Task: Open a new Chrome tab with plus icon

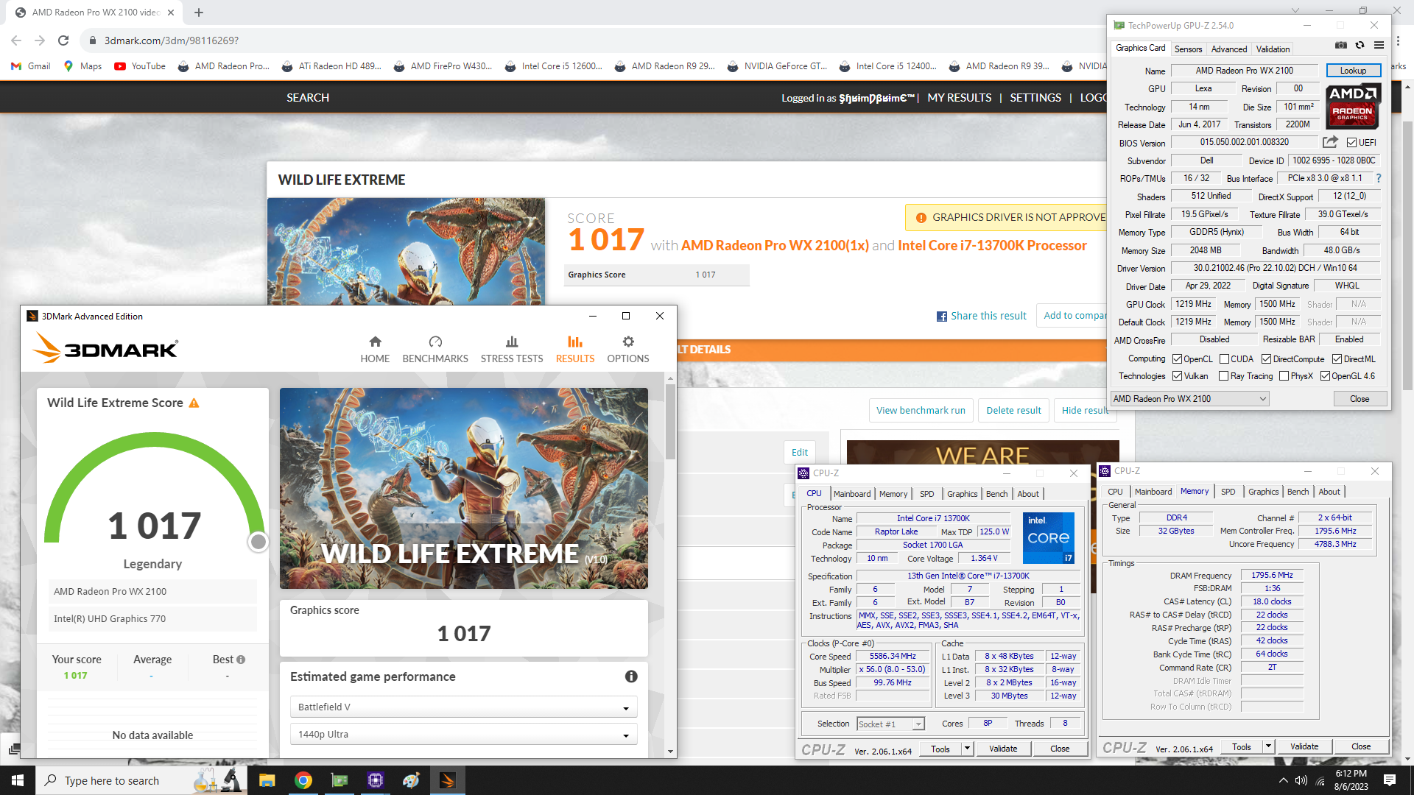Action: pyautogui.click(x=199, y=12)
